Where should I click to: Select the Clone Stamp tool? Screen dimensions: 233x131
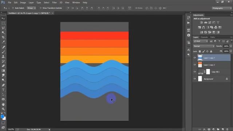(3, 56)
